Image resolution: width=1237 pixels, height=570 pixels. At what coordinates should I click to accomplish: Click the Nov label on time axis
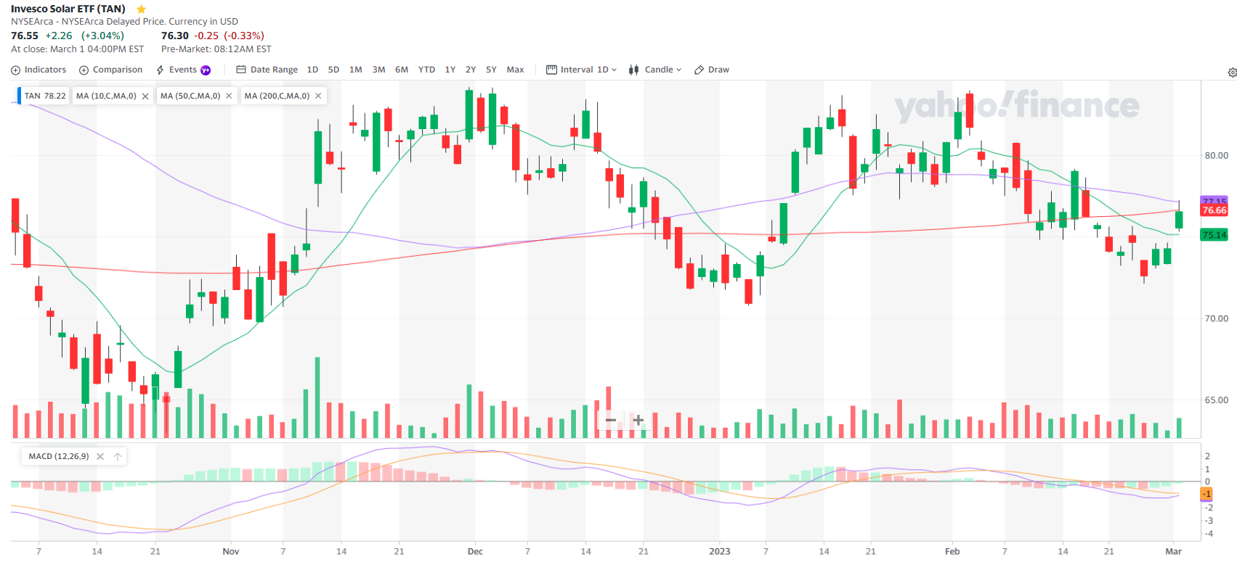point(230,551)
